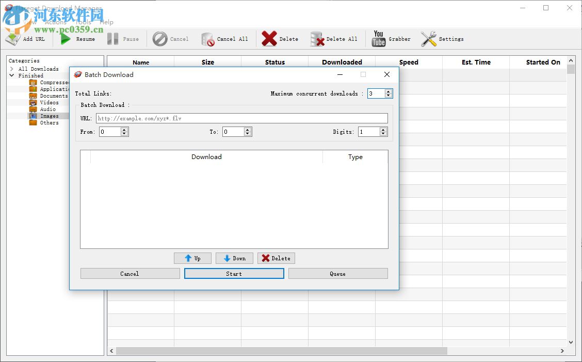Image resolution: width=582 pixels, height=362 pixels.
Task: Click the Applications category folder icon
Action: tap(33, 89)
